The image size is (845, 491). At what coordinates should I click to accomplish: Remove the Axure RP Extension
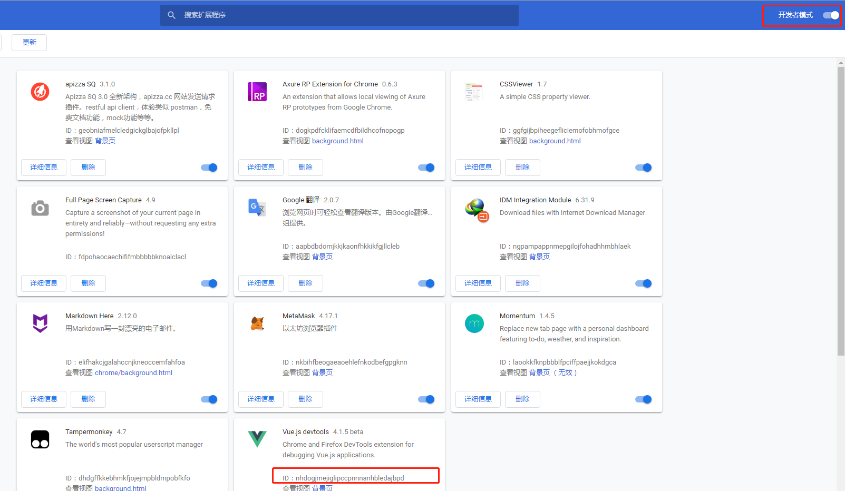click(306, 168)
